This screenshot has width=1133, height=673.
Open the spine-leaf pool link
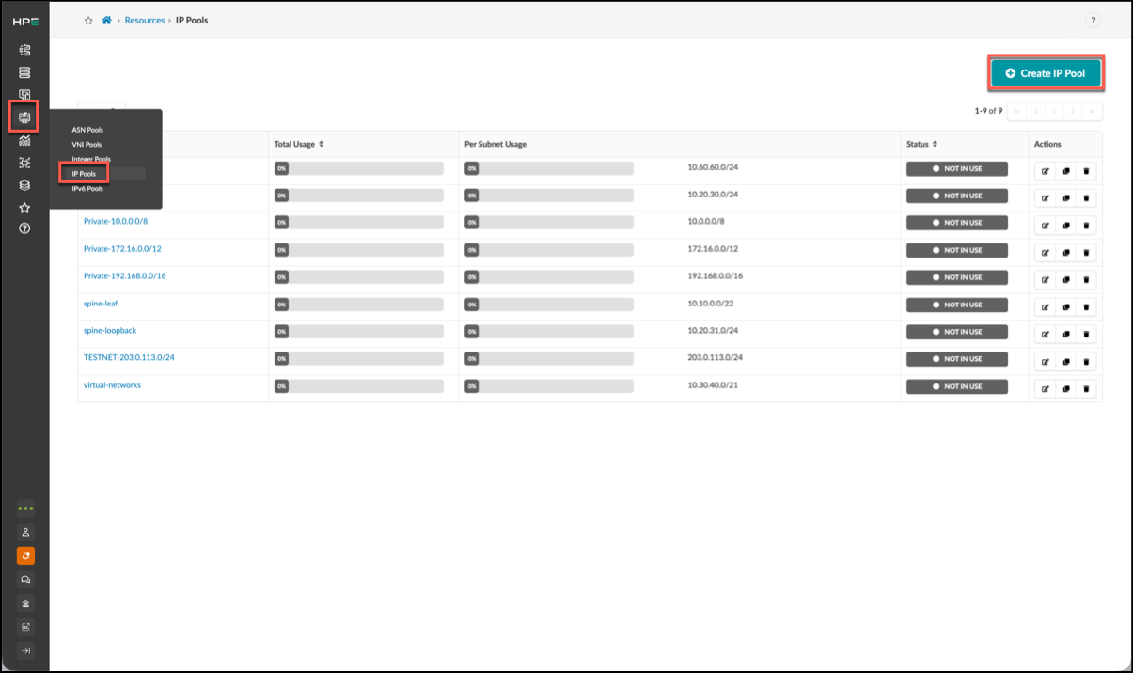[x=101, y=304]
